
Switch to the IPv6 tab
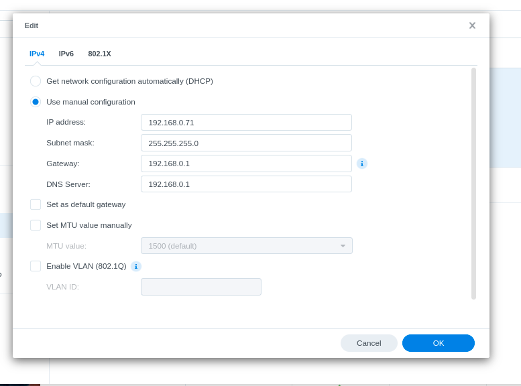point(66,54)
